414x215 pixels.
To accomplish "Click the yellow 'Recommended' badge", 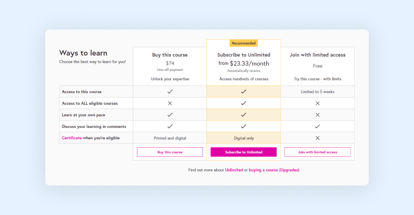I will (x=244, y=43).
